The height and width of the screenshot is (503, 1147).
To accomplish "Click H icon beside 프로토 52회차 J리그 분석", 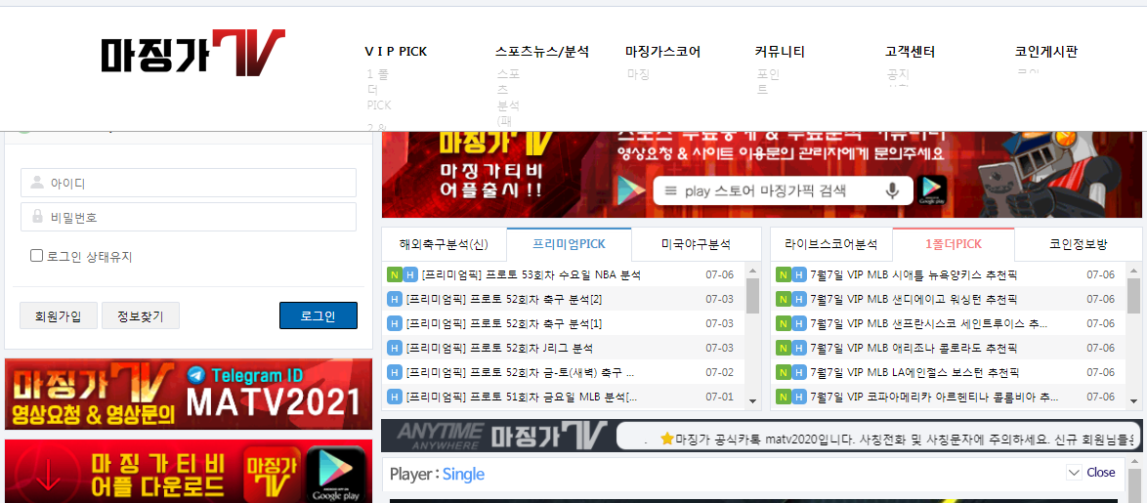I will coord(394,348).
